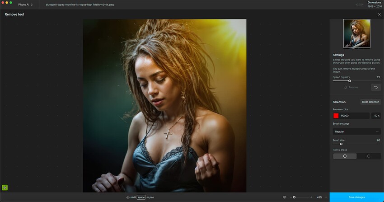Click the eraser Remove button
This screenshot has width=384, height=202.
pos(351,87)
